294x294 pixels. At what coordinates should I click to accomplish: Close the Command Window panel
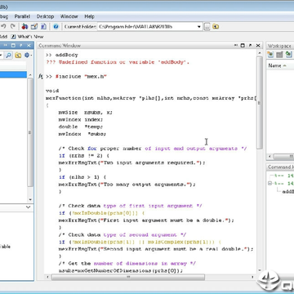(x=258, y=46)
